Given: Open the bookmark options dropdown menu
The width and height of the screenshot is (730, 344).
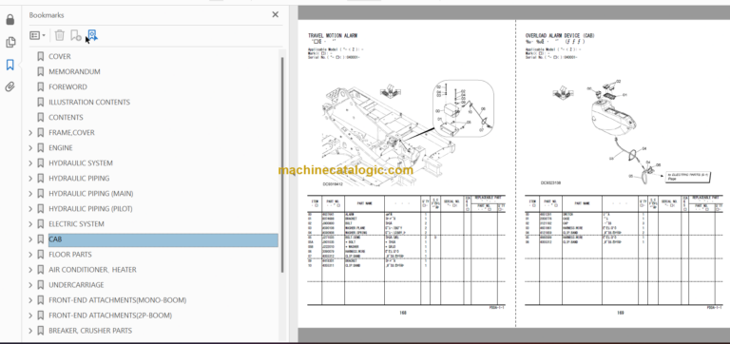Looking at the screenshot, I should click(38, 35).
